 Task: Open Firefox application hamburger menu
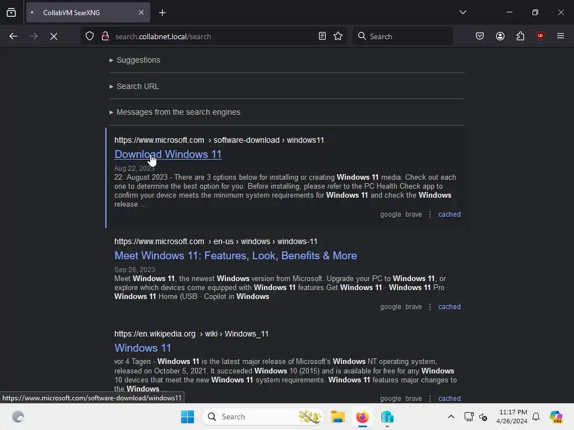(x=561, y=36)
